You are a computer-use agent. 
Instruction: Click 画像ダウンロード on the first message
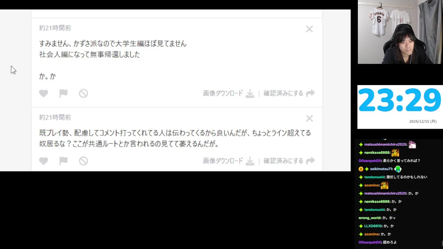click(223, 93)
